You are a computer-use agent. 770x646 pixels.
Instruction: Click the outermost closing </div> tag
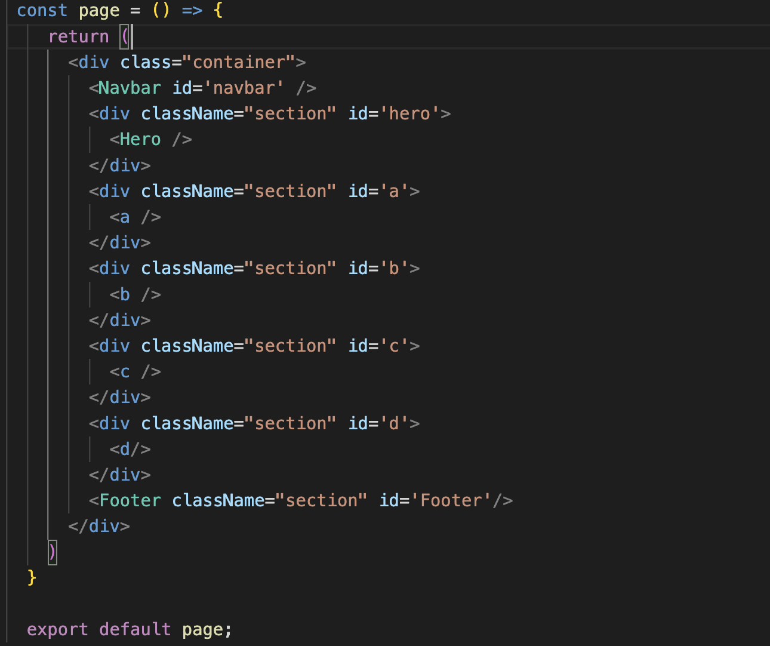99,526
